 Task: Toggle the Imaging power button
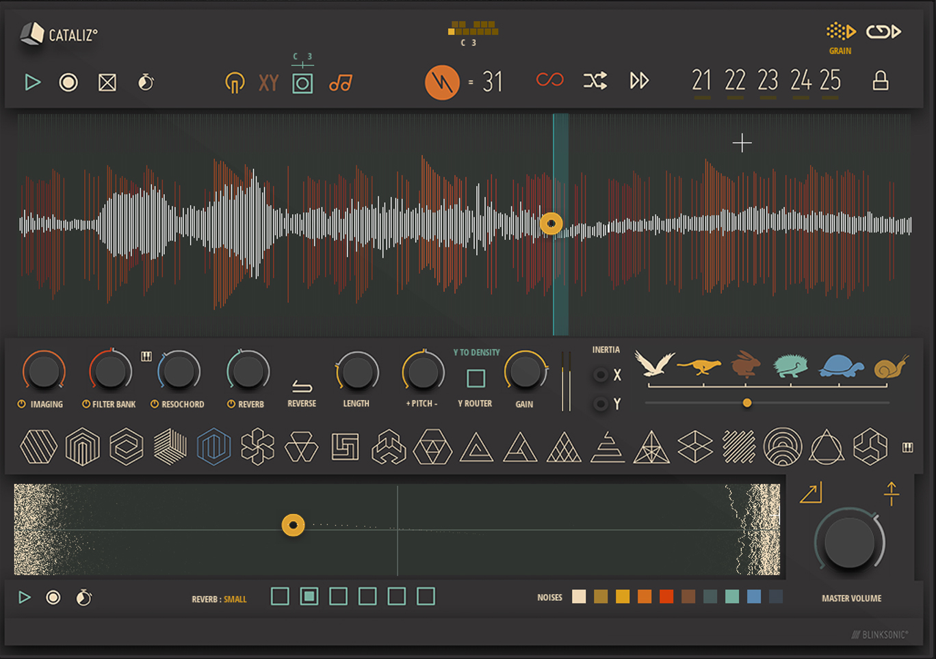22,404
